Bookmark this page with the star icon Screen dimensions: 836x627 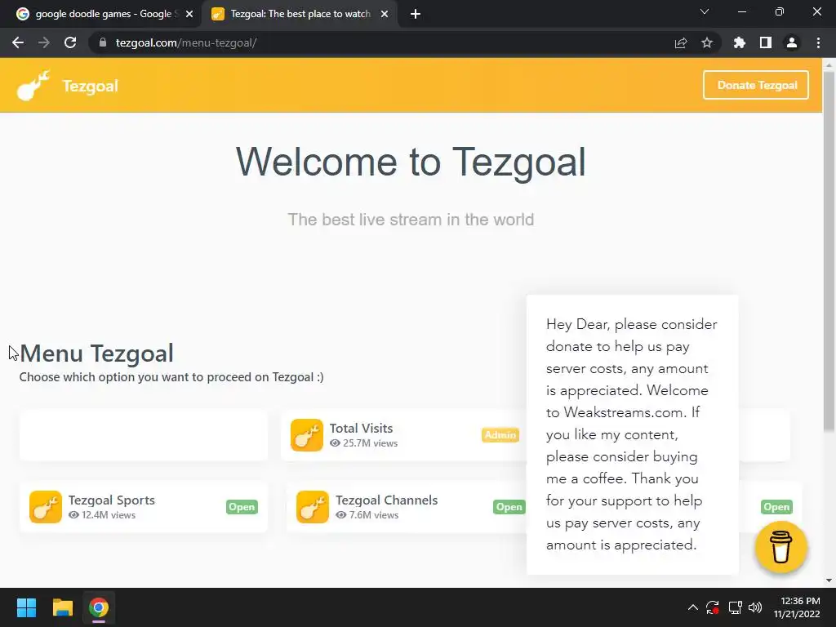pos(707,42)
